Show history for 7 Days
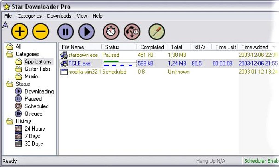This screenshot has height=167, width=279. (x=32, y=136)
